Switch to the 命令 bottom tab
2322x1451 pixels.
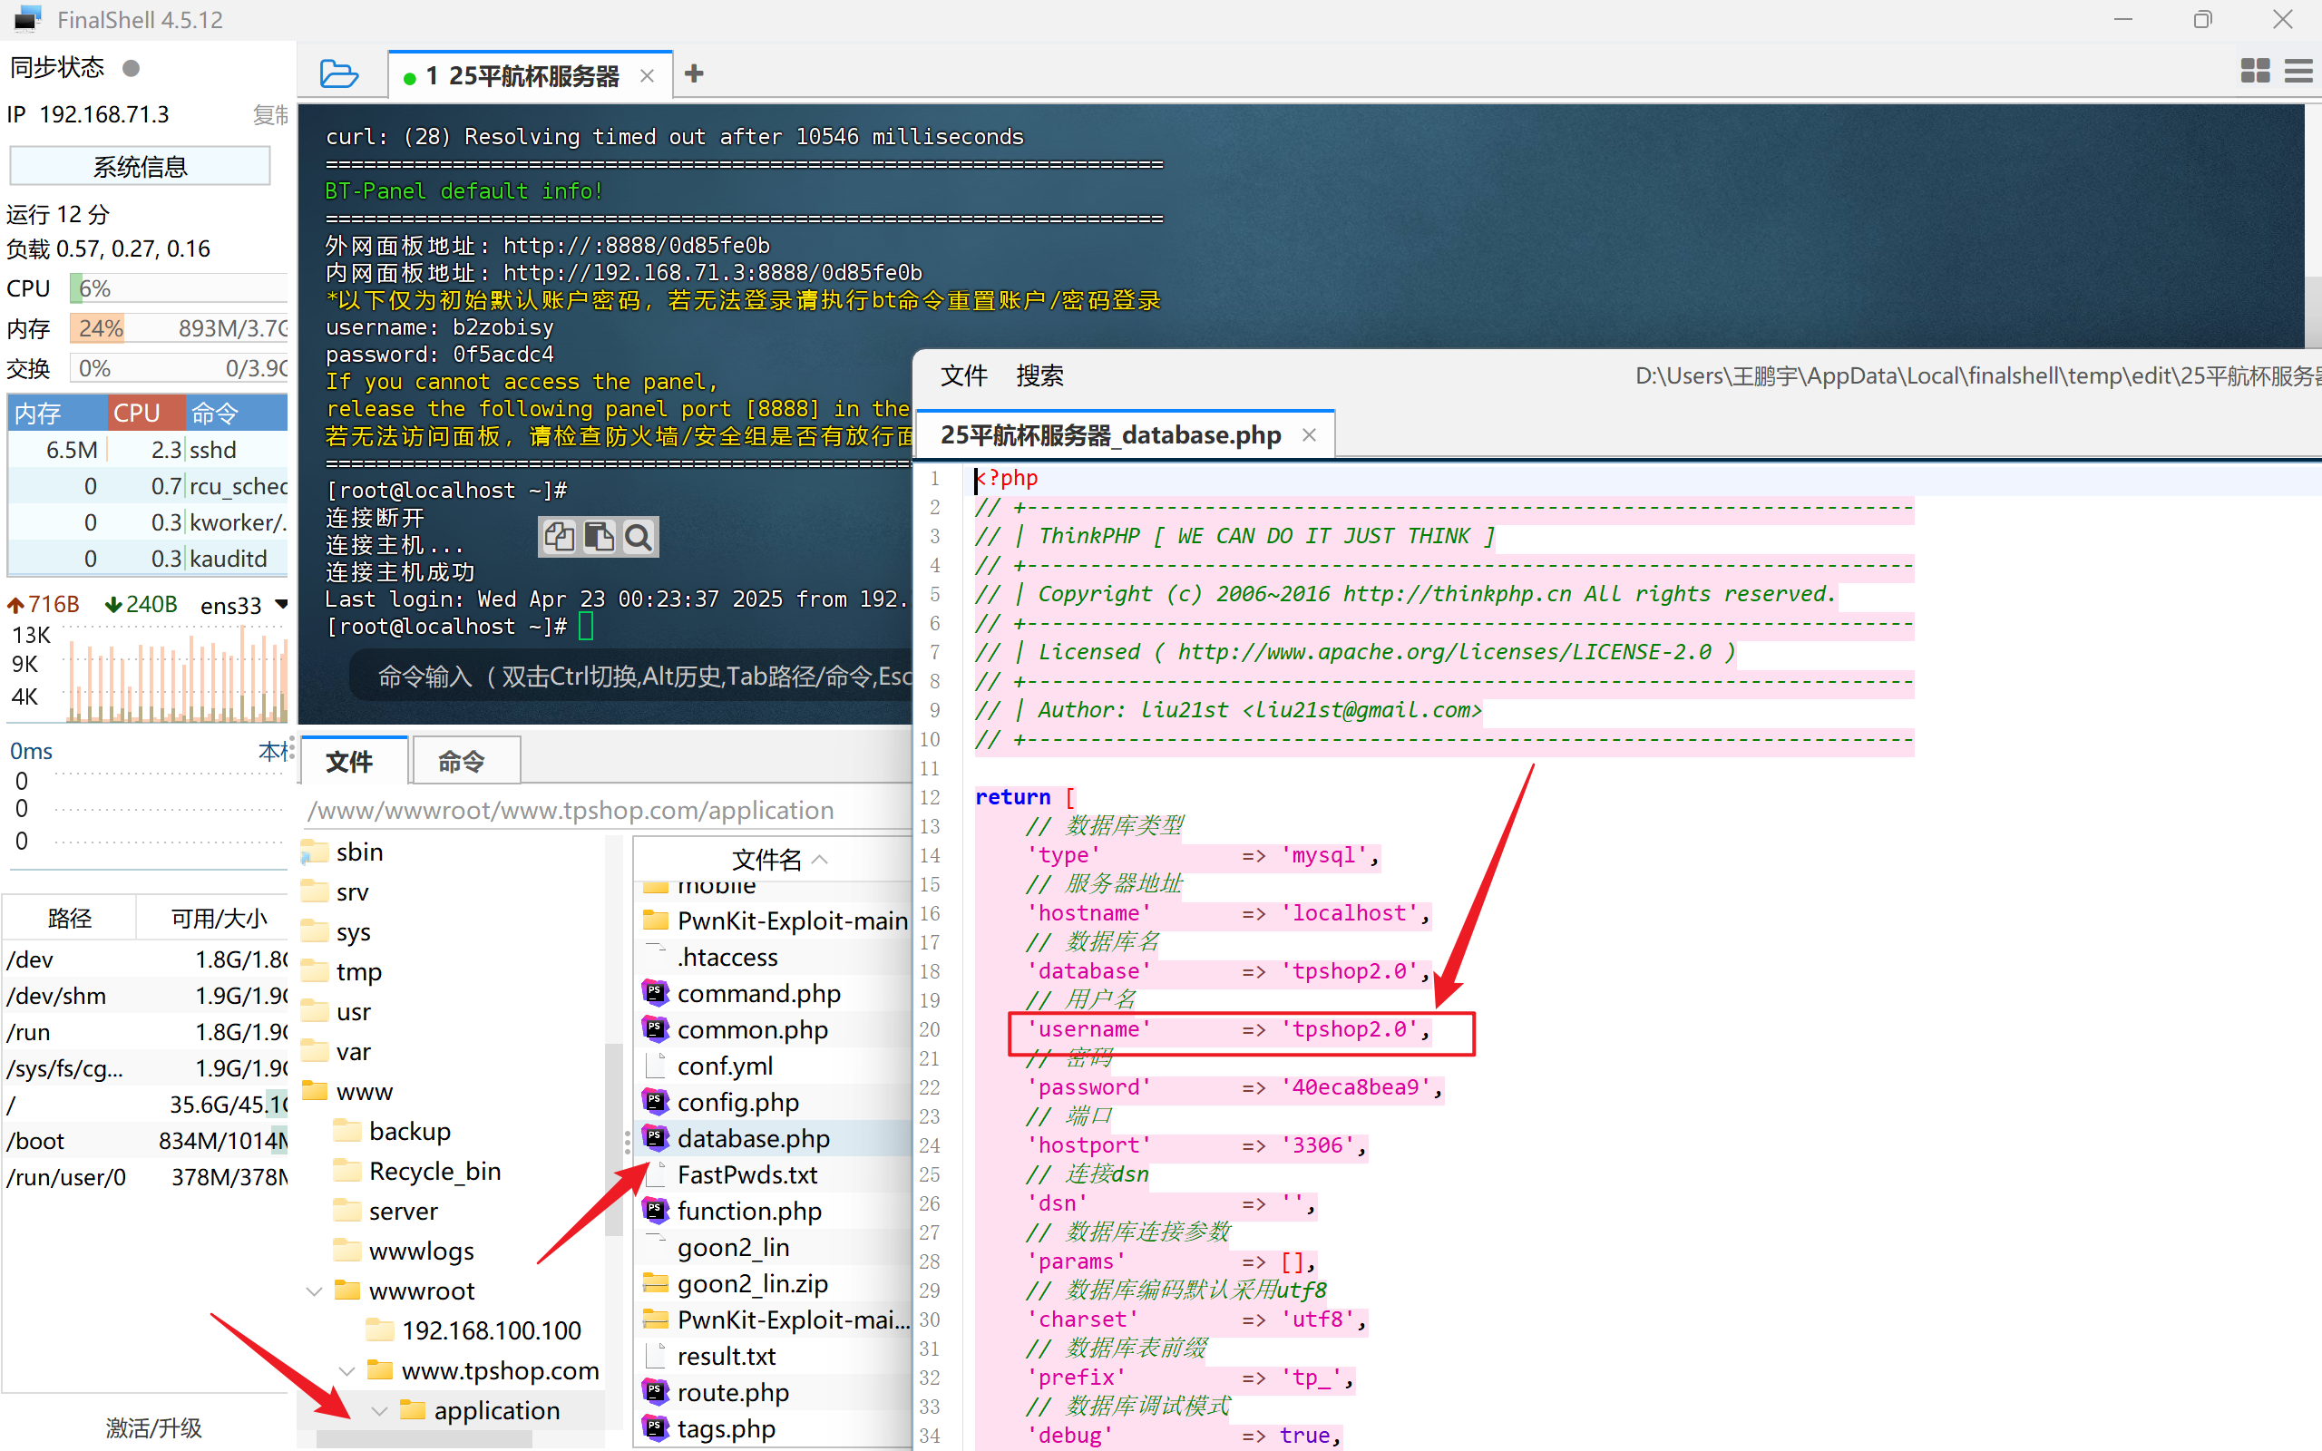pos(463,761)
